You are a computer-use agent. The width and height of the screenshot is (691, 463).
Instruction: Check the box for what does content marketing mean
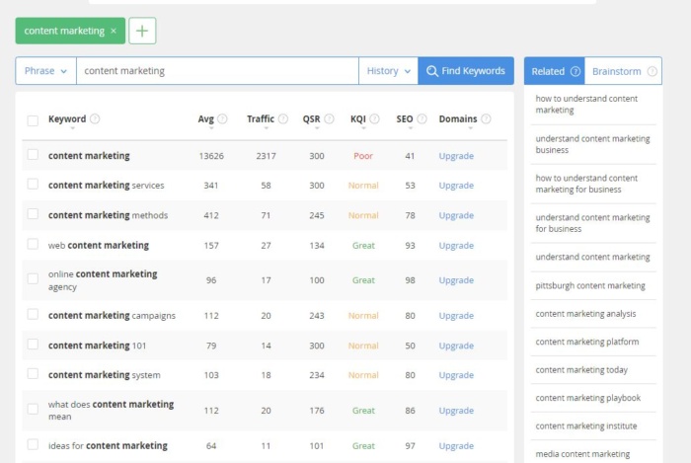[33, 409]
